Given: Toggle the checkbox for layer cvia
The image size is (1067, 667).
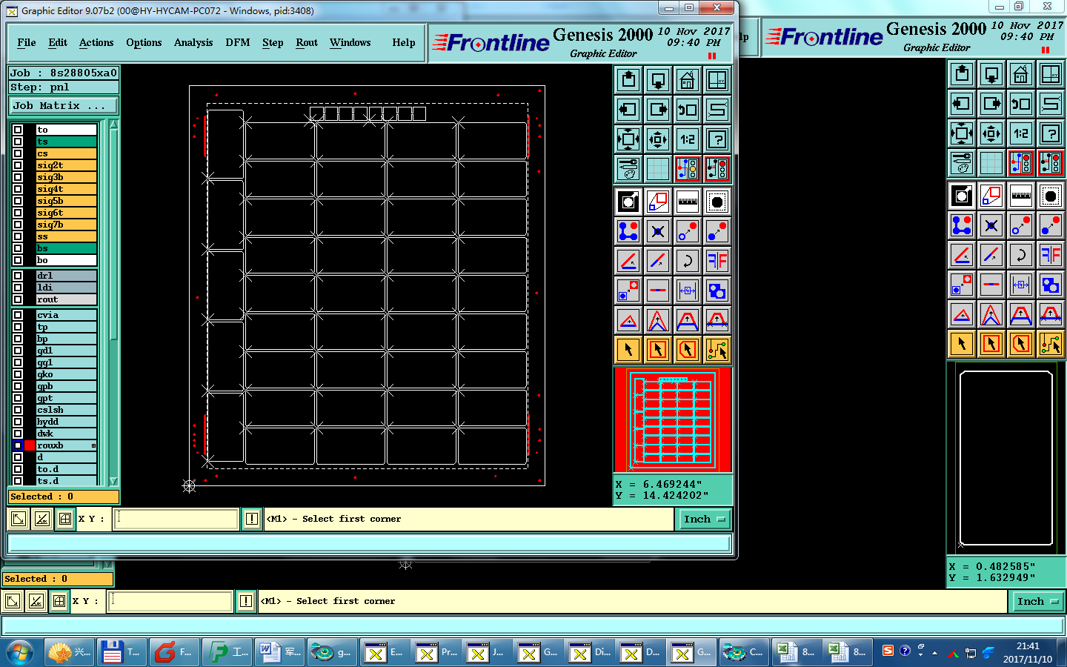Looking at the screenshot, I should pyautogui.click(x=18, y=315).
